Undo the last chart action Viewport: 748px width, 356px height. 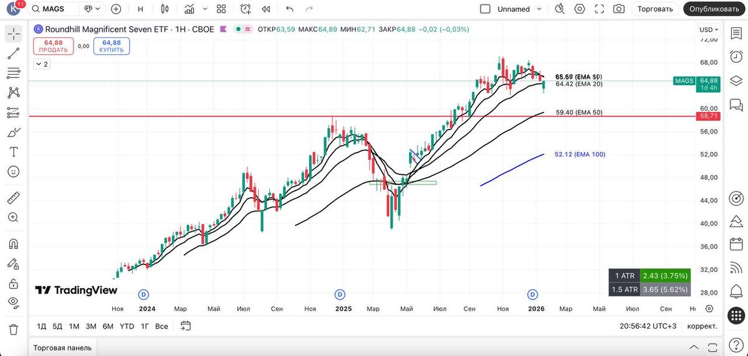tap(289, 9)
